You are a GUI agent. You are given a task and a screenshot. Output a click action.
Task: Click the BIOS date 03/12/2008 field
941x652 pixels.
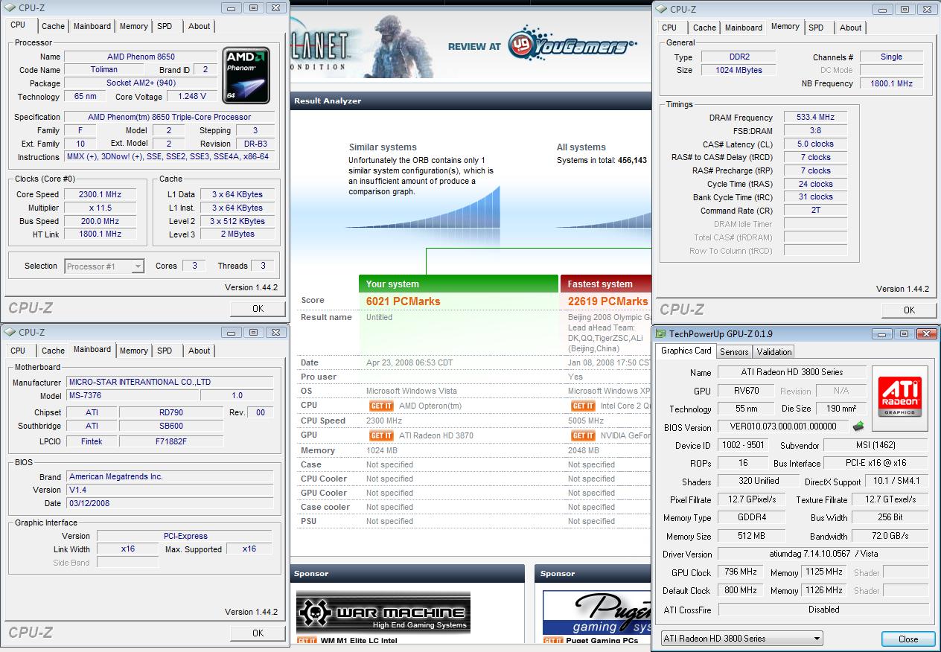pos(169,504)
